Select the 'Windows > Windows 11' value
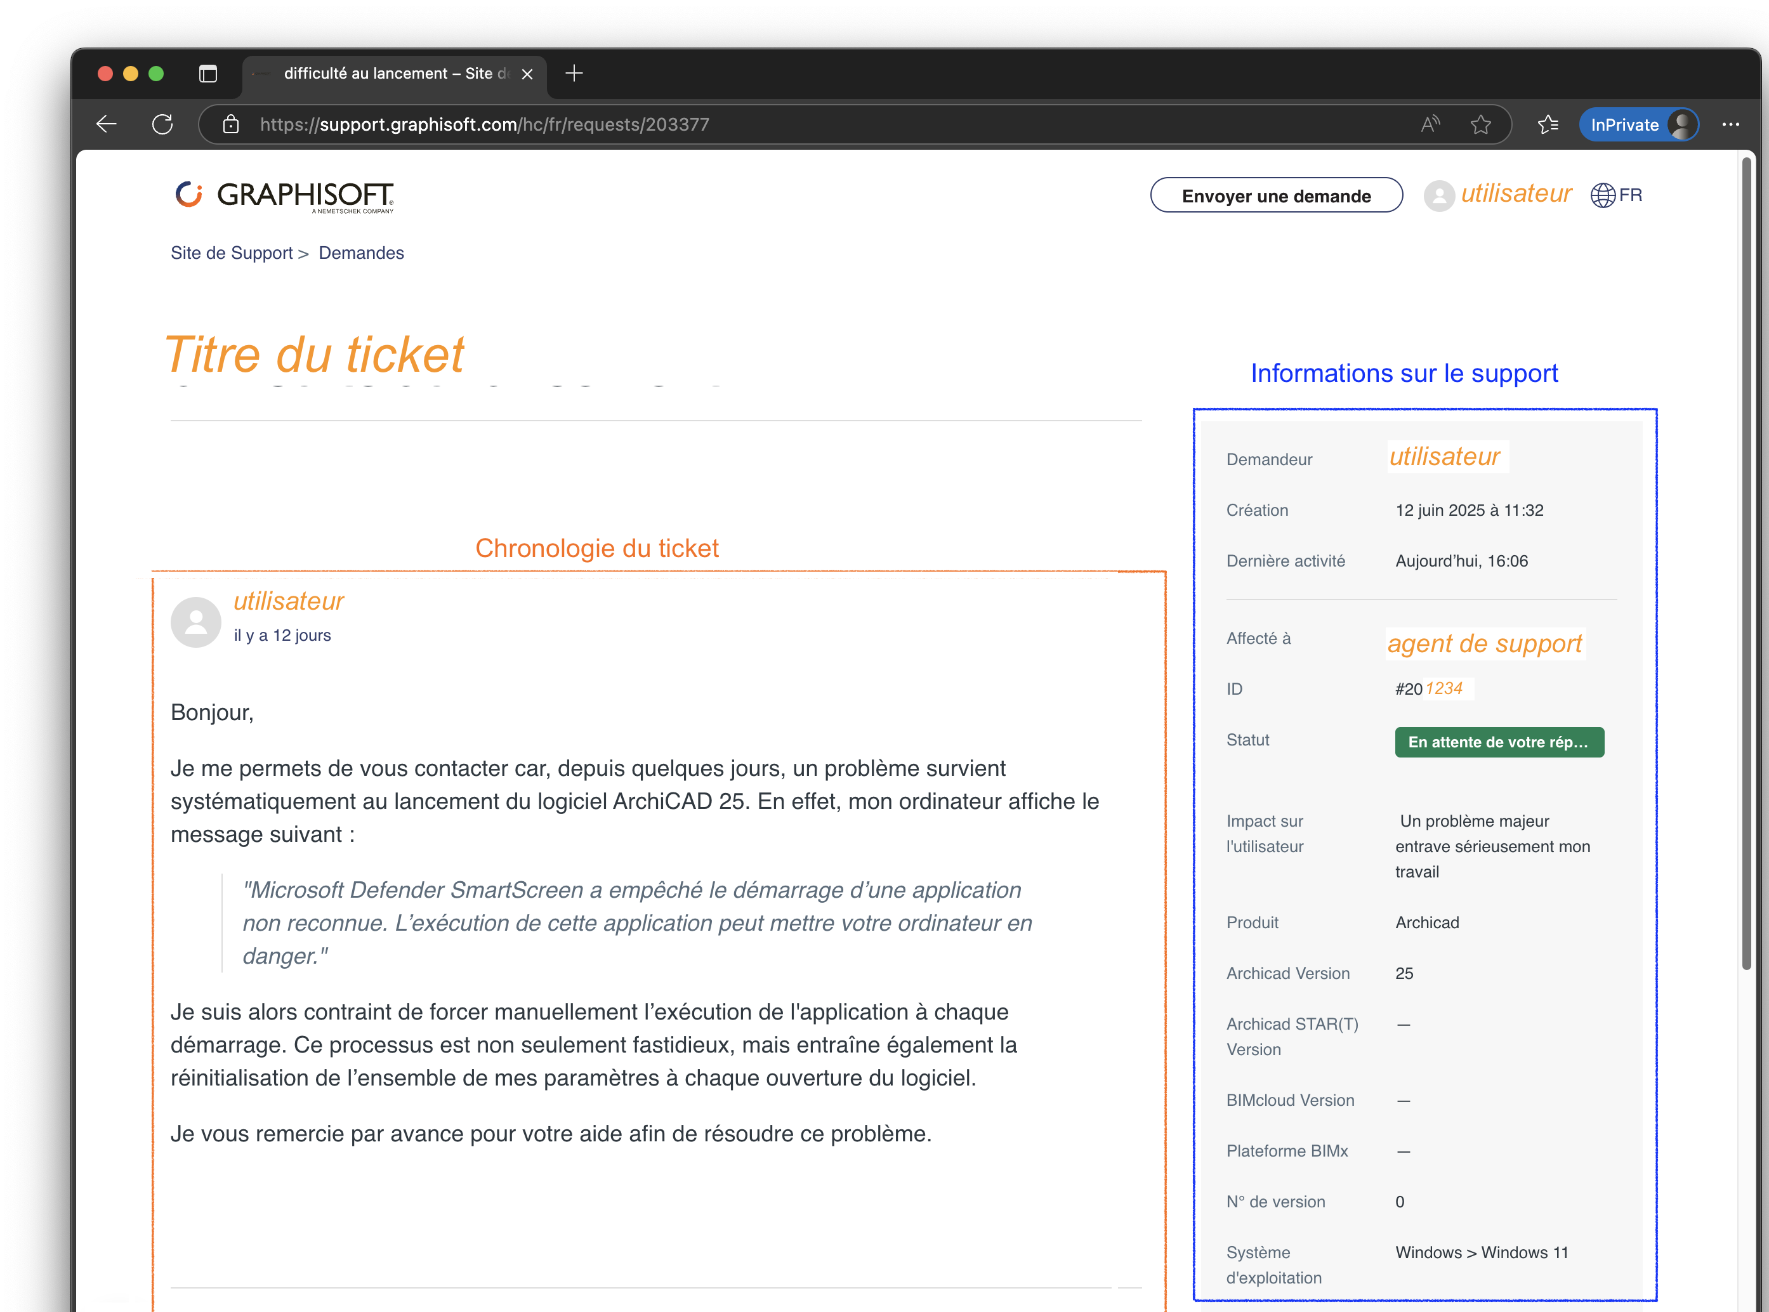Viewport: 1769px width, 1312px height. click(1482, 1252)
